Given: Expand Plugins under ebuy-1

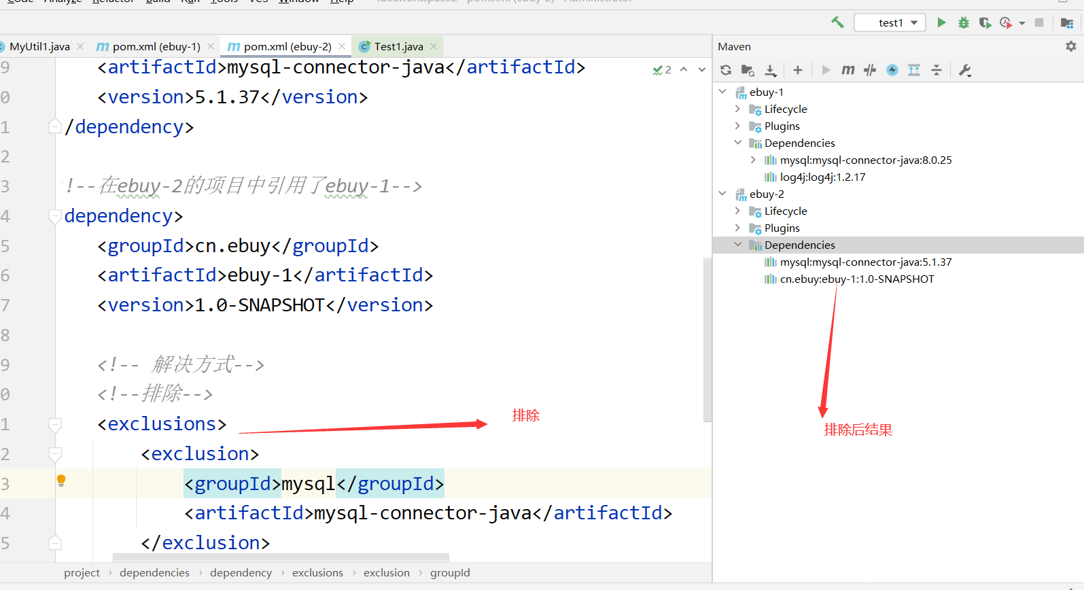Looking at the screenshot, I should 737,126.
